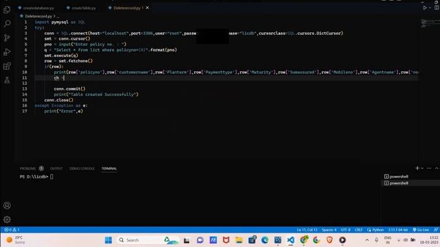The width and height of the screenshot is (440, 247).
Task: Open the Manage gear settings icon
Action: click(7, 220)
